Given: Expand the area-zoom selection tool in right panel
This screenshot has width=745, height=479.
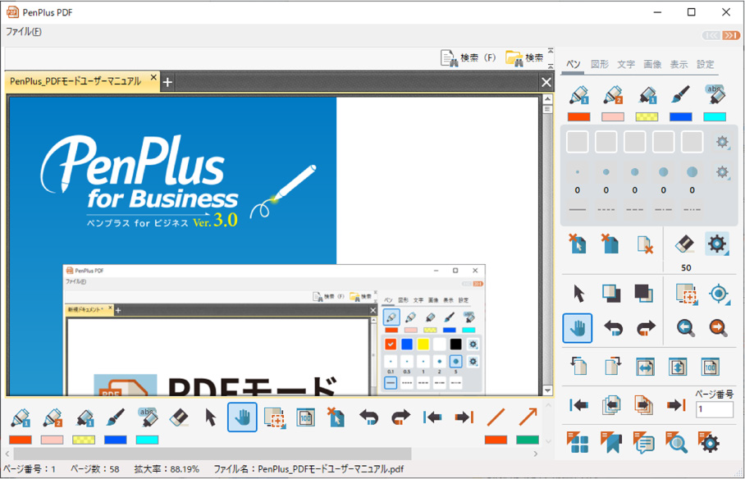Looking at the screenshot, I should click(x=687, y=294).
